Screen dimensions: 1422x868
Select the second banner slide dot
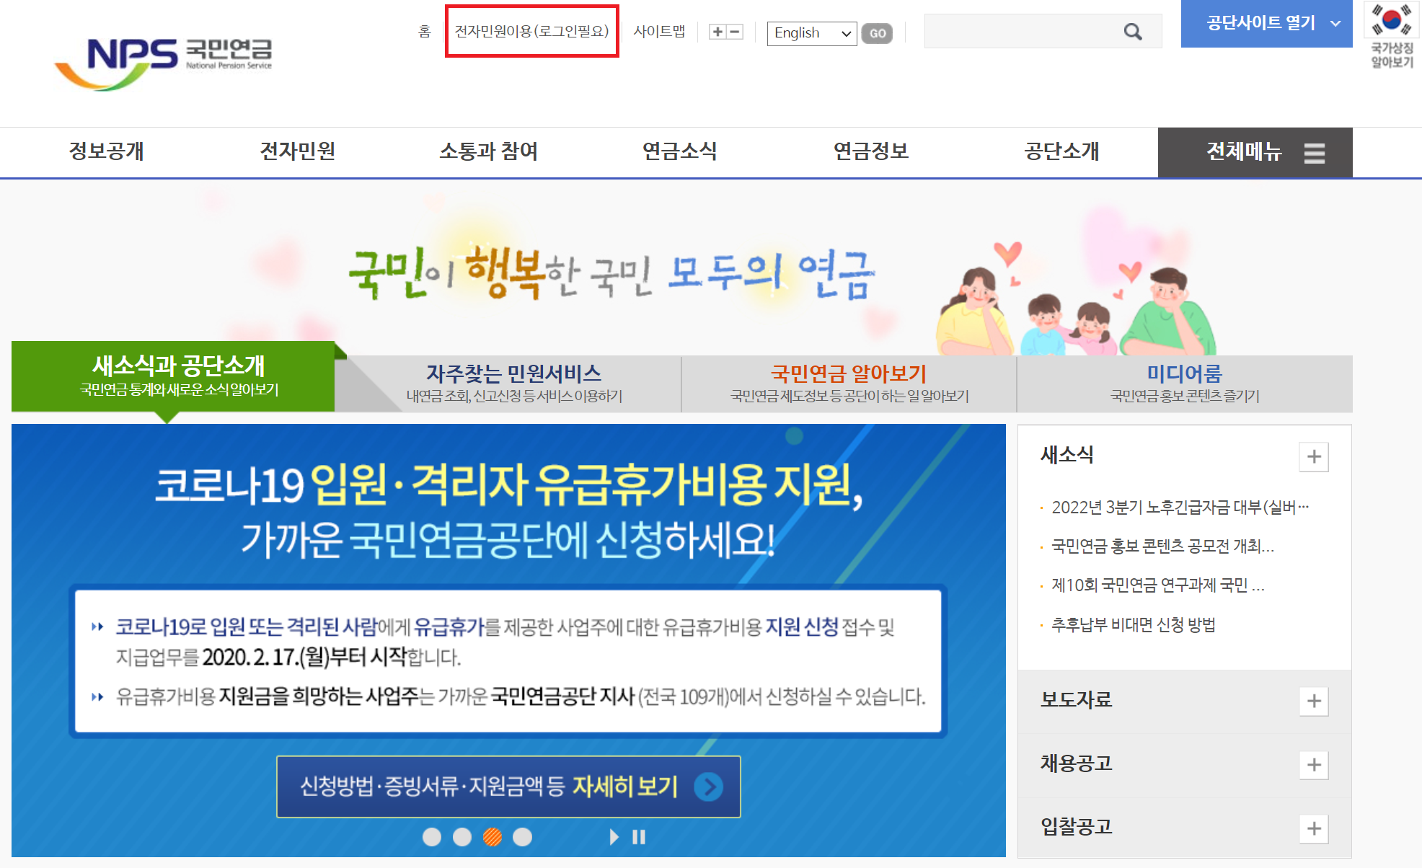pyautogui.click(x=462, y=837)
